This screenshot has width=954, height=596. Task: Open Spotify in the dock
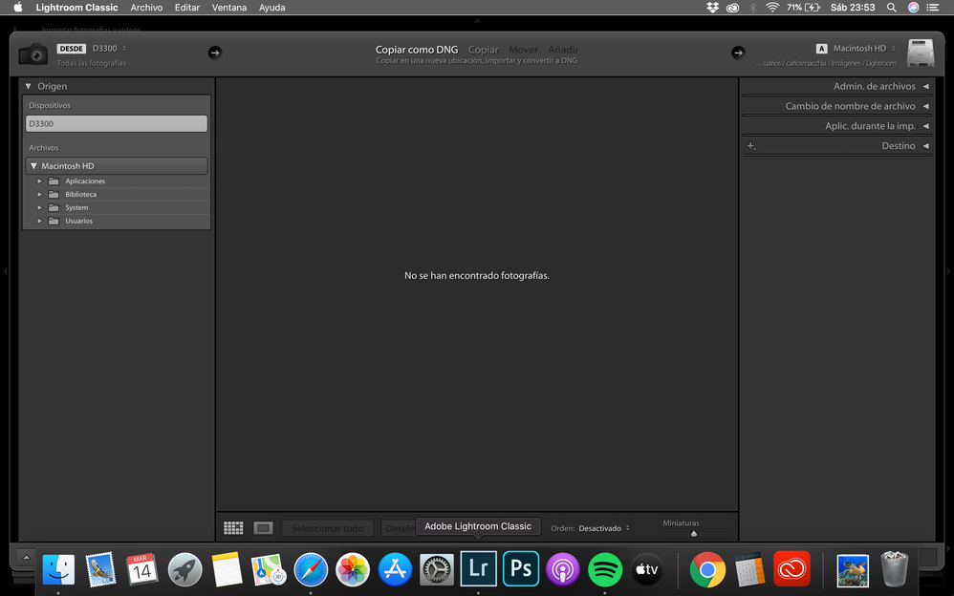pyautogui.click(x=605, y=570)
